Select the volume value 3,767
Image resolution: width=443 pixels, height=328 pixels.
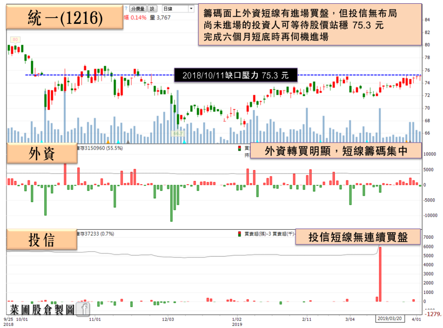click(164, 17)
